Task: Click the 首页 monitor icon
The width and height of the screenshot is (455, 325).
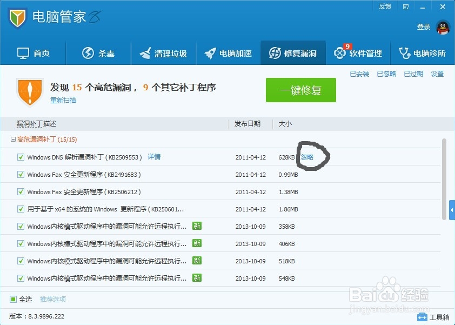Action: click(23, 53)
